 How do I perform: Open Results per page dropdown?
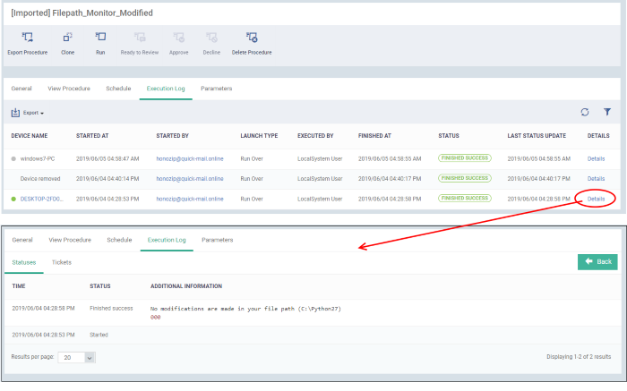[x=76, y=358]
